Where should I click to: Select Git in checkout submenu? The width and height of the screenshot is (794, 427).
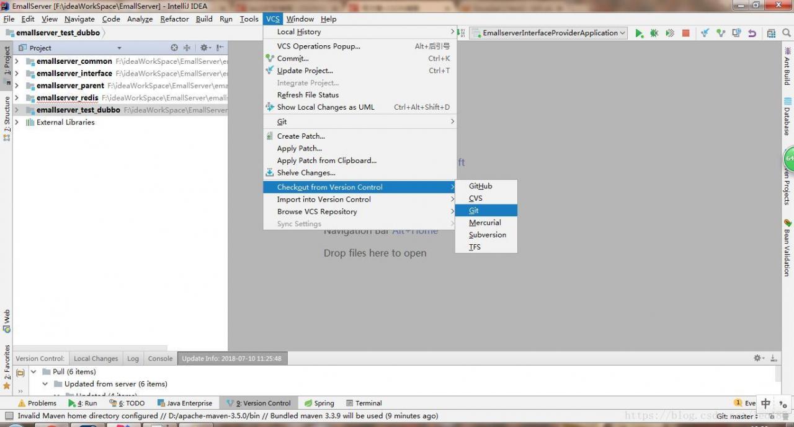click(x=486, y=211)
